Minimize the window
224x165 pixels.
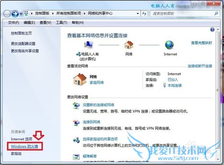pyautogui.click(x=195, y=3)
